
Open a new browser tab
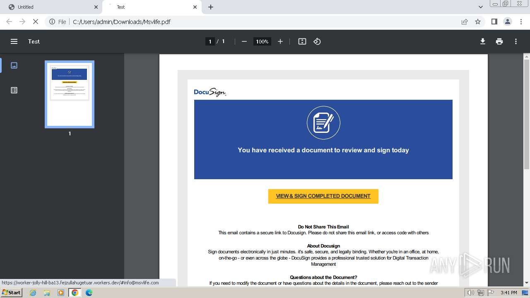(x=211, y=7)
